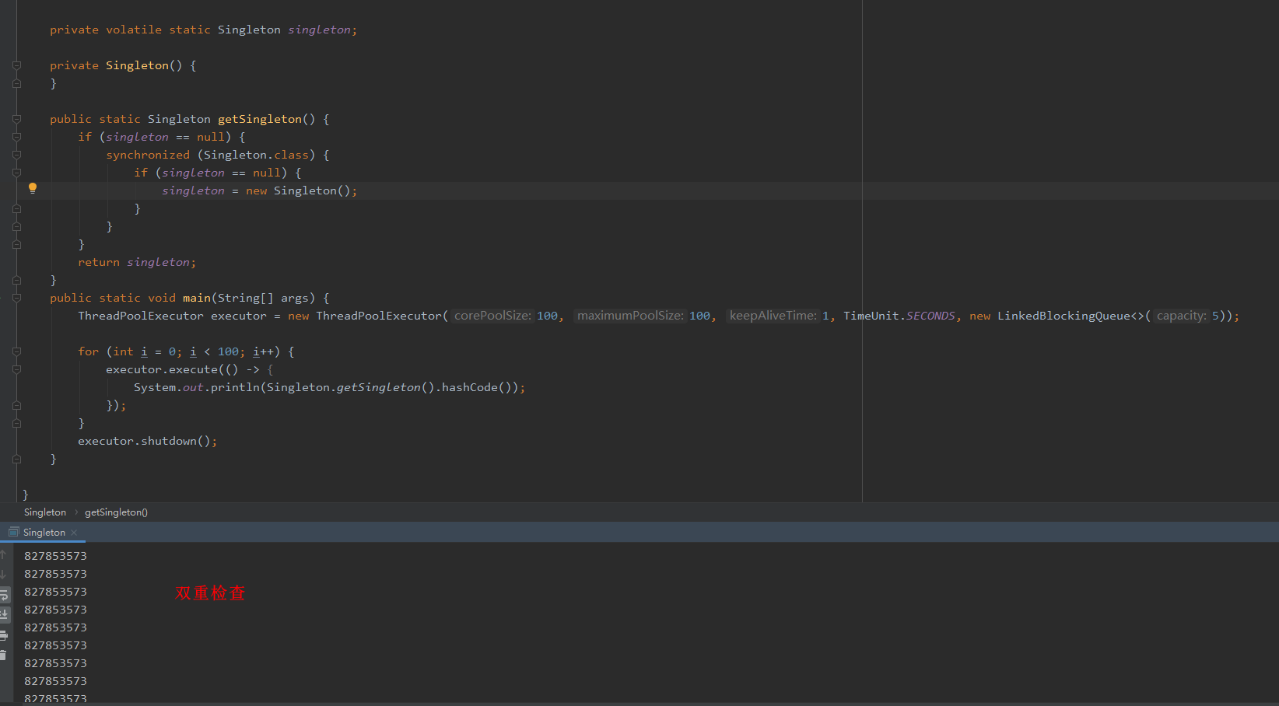Click the yellow lightbulb quick-fix icon
The width and height of the screenshot is (1279, 706).
(33, 188)
